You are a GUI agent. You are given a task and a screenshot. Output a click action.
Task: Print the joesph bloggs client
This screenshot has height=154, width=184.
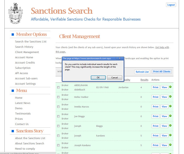point(156,126)
